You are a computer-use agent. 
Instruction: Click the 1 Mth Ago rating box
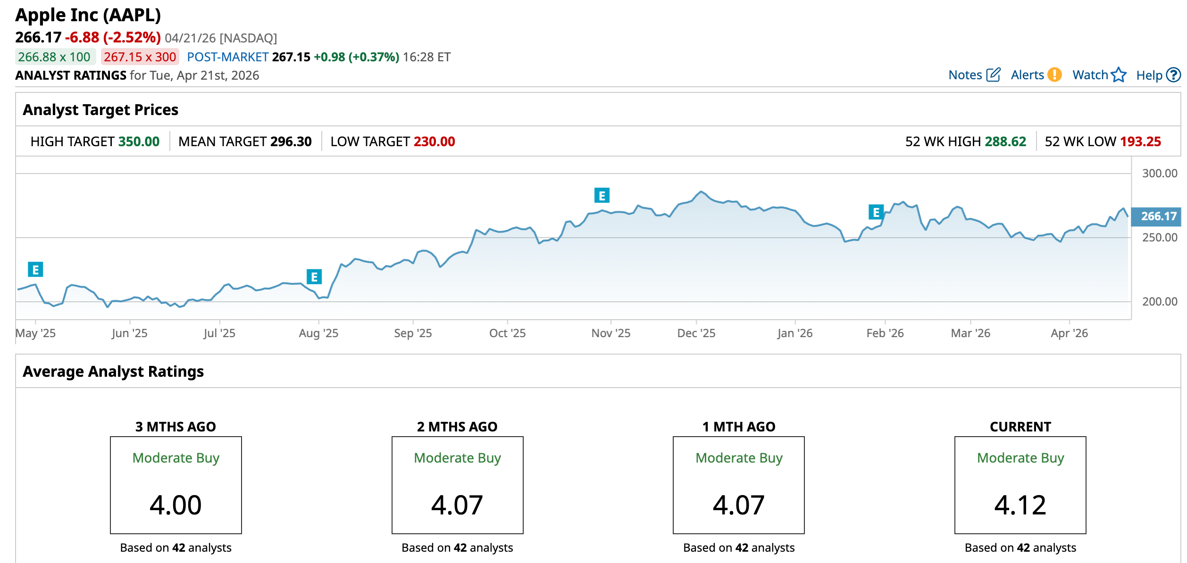coord(738,485)
